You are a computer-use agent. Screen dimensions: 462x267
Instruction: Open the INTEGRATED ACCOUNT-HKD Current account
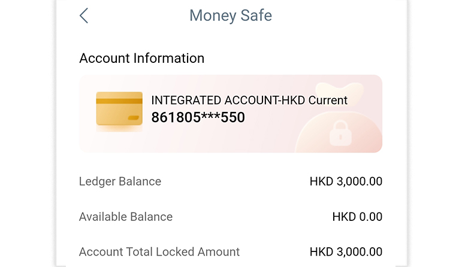pyautogui.click(x=249, y=101)
